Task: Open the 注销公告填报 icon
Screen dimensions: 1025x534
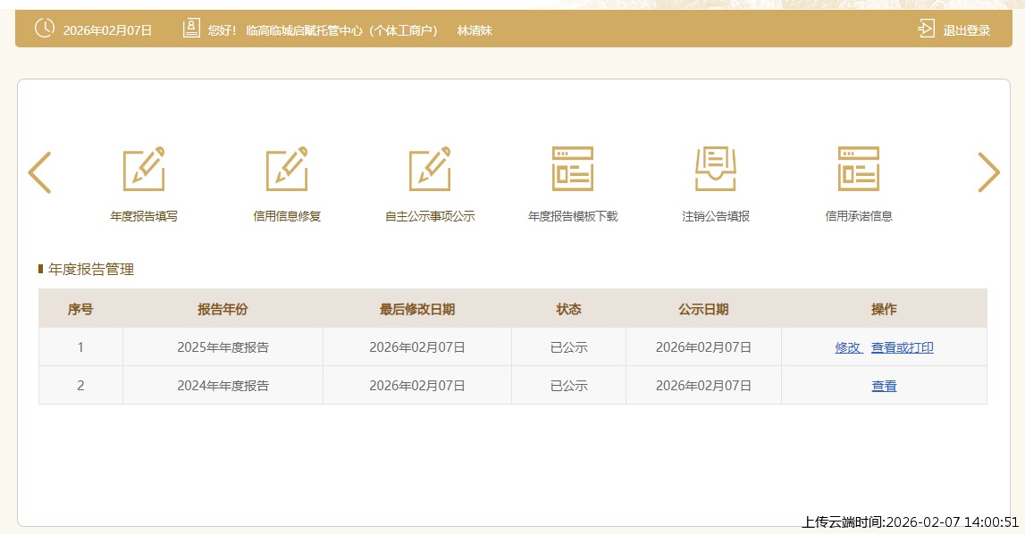Action: click(716, 169)
